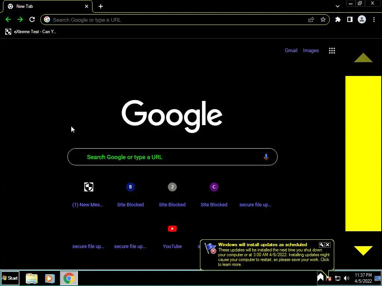Image resolution: width=382 pixels, height=286 pixels.
Task: Click the Show desktop button
Action: click(378, 278)
